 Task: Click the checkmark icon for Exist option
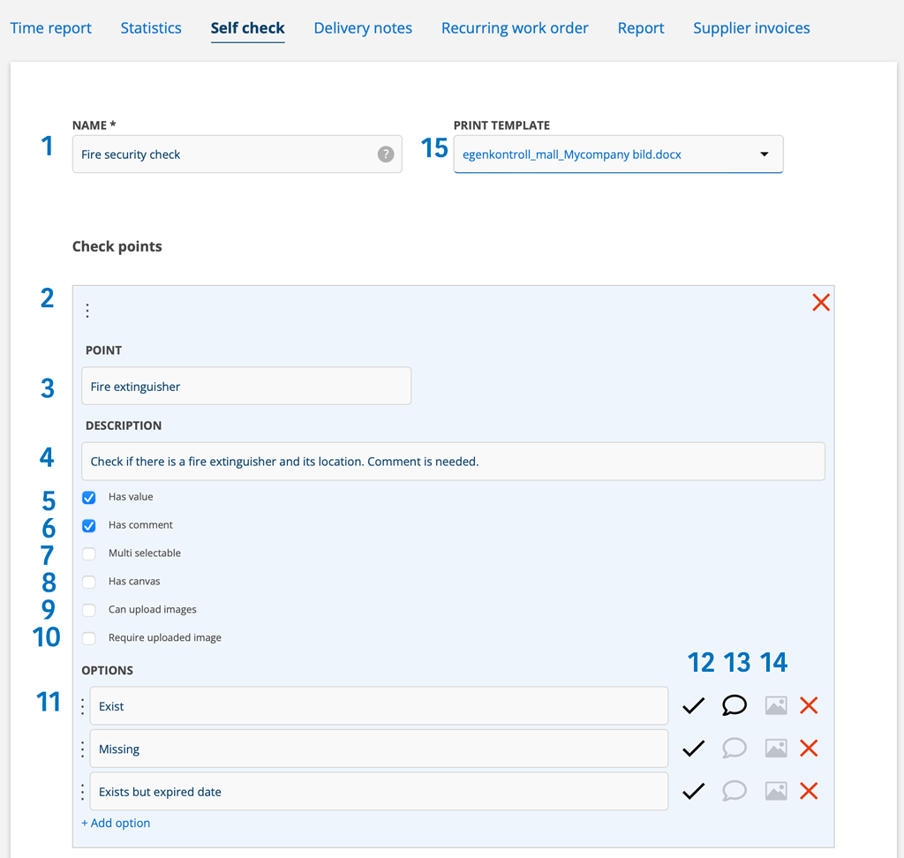pos(694,705)
